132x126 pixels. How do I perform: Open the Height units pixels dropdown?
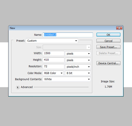78,60
